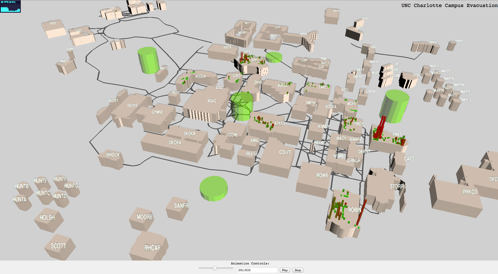Click the UNC Charlotte Campus Evacuation title
The height and width of the screenshot is (274, 498).
[x=449, y=5]
